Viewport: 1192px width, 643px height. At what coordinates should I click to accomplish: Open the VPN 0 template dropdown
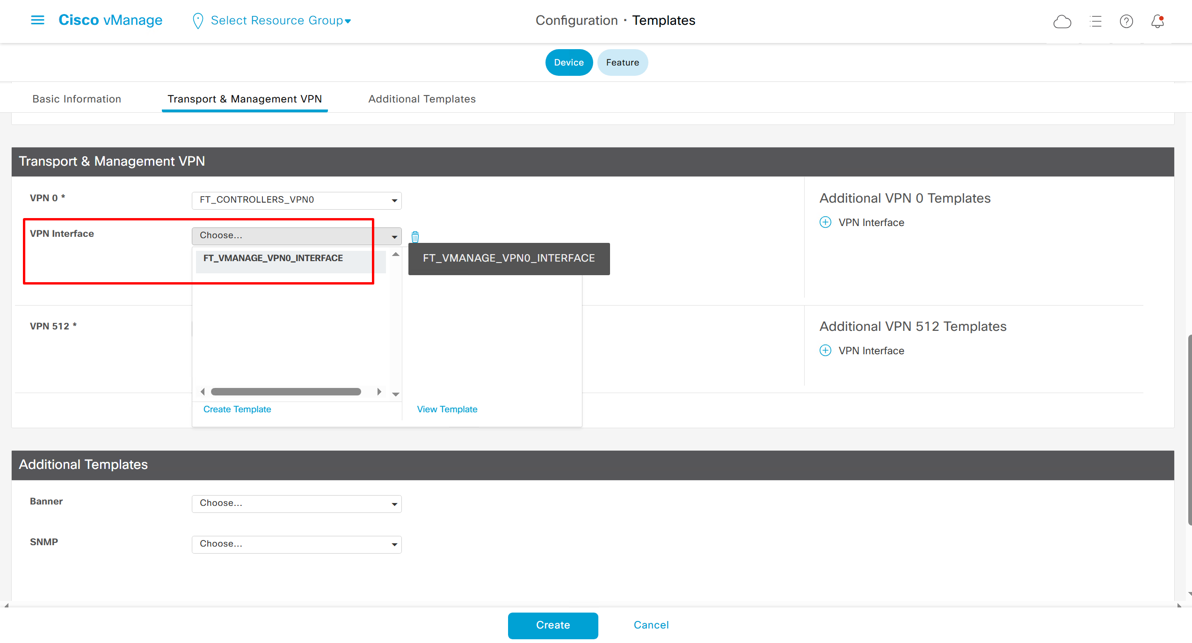coord(297,200)
